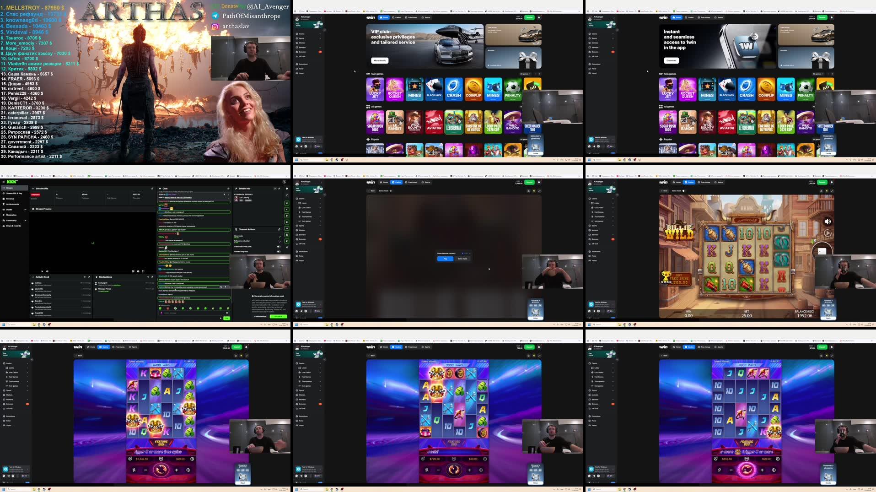The width and height of the screenshot is (876, 492).
Task: Click Windows Start below the Kick dashboard
Action: click(x=3, y=324)
